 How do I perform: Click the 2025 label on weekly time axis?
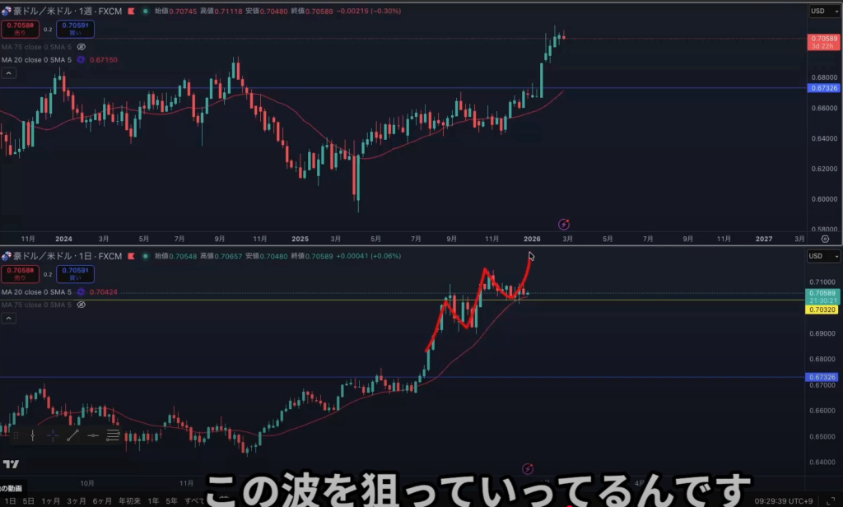point(300,239)
